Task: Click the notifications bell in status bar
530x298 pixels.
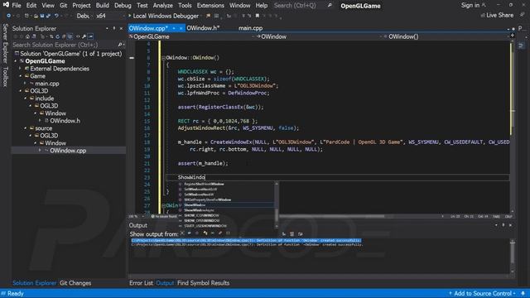Action: [523, 293]
